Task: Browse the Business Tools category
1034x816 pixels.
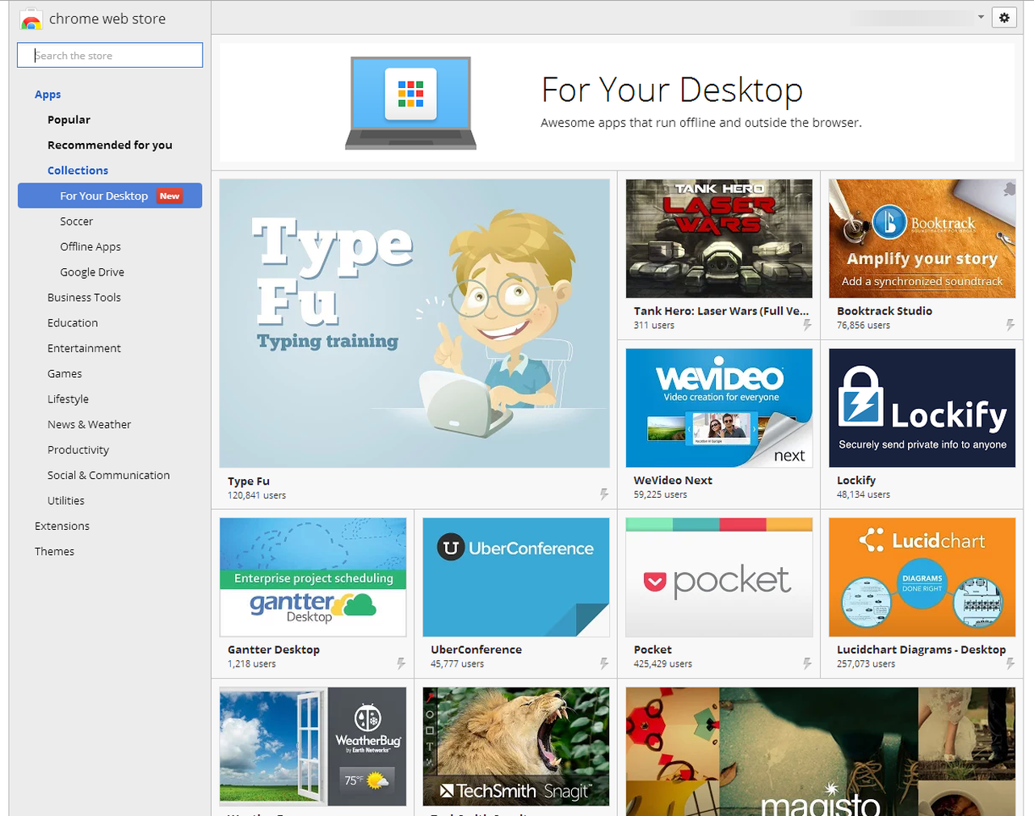Action: click(84, 297)
